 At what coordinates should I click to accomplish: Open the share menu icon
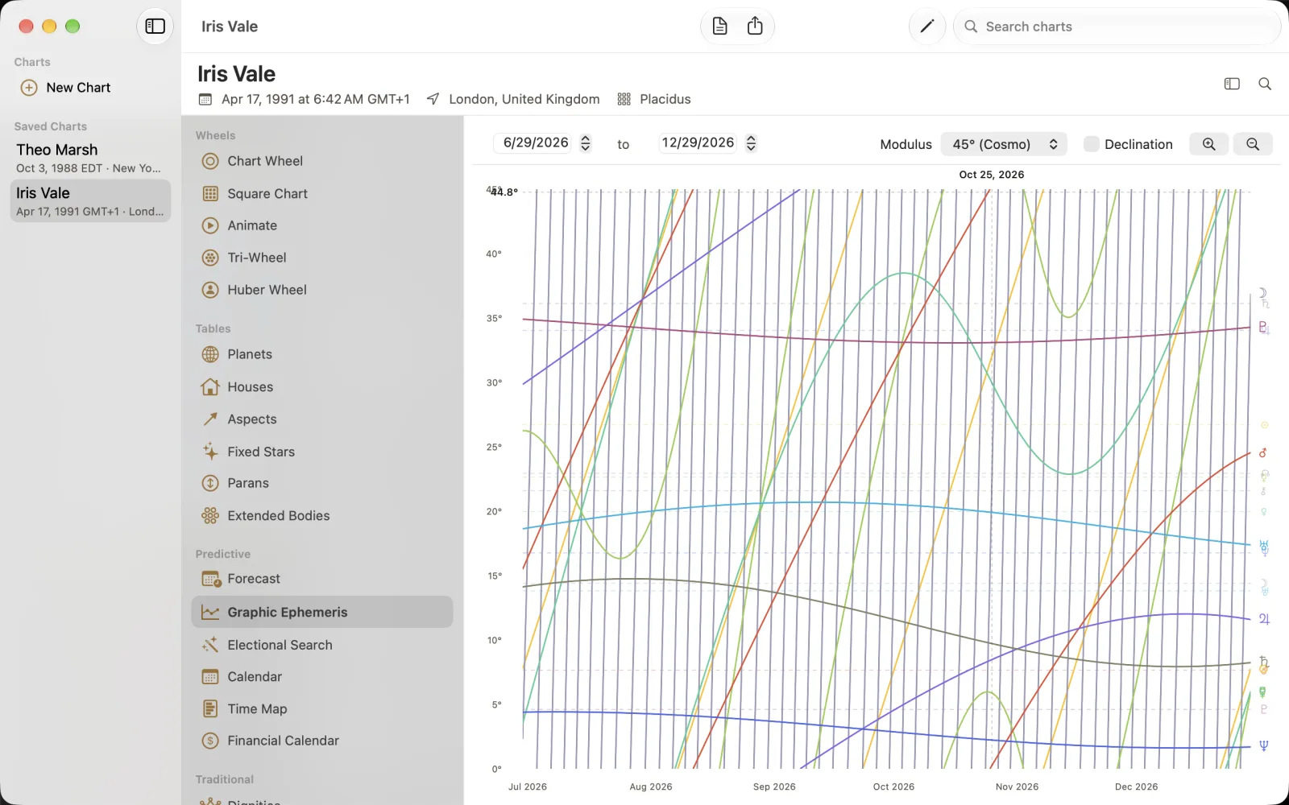click(755, 27)
